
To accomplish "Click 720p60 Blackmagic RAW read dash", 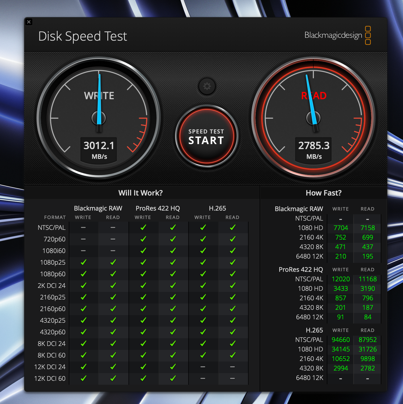I will pyautogui.click(x=113, y=239).
